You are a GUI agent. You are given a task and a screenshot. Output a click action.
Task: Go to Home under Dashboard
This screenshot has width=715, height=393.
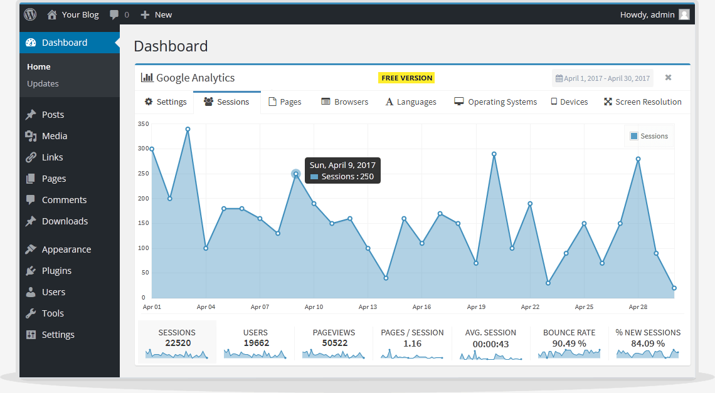tap(39, 66)
